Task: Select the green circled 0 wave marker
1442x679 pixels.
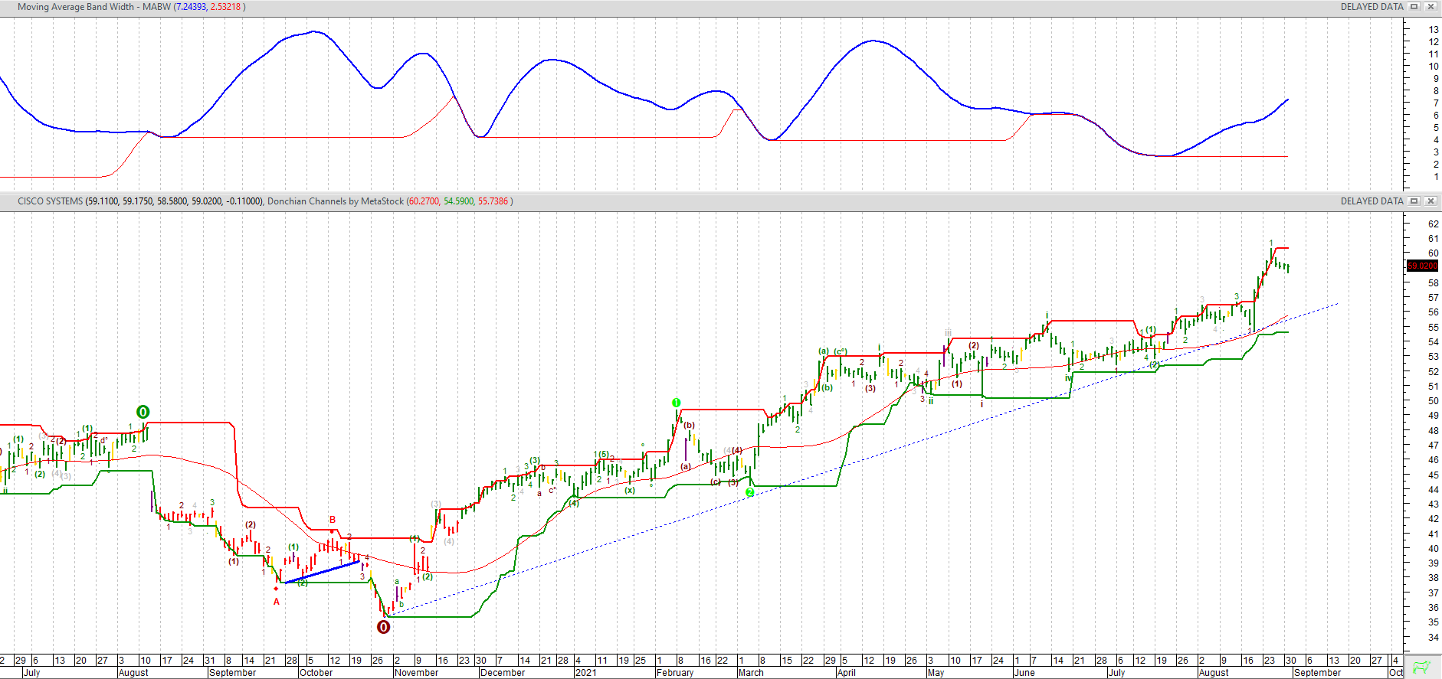Action: [x=143, y=412]
